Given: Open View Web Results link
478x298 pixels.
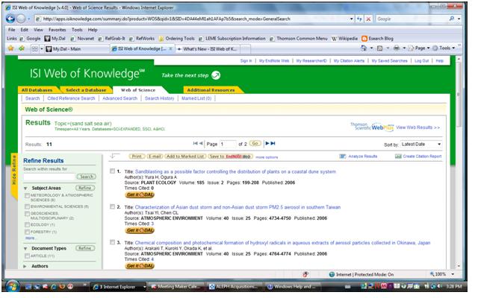Looking at the screenshot, I should 418,127.
